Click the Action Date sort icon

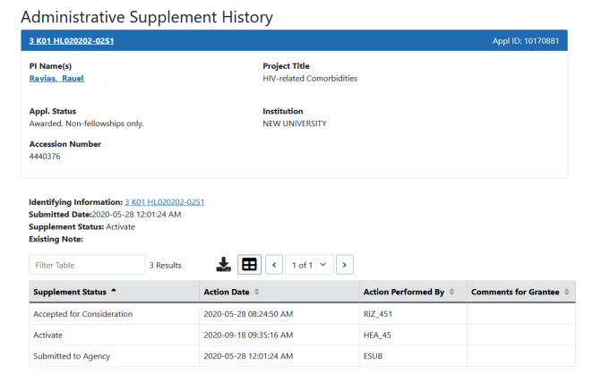(259, 292)
